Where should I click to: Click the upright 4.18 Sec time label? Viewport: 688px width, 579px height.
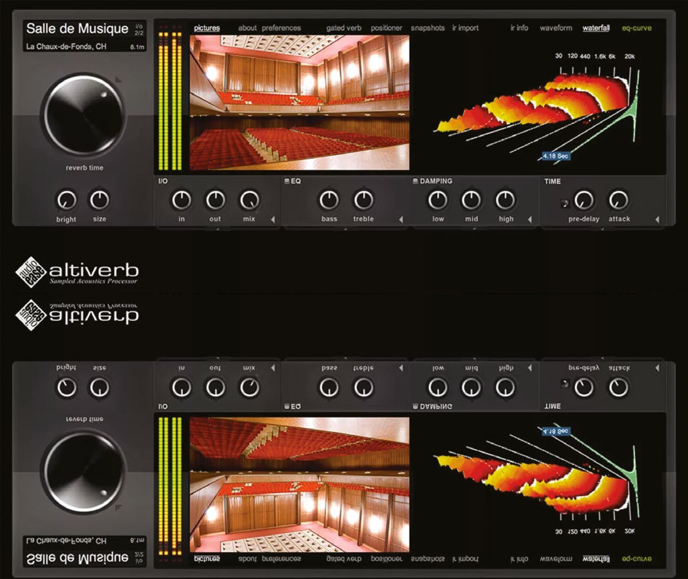(556, 156)
